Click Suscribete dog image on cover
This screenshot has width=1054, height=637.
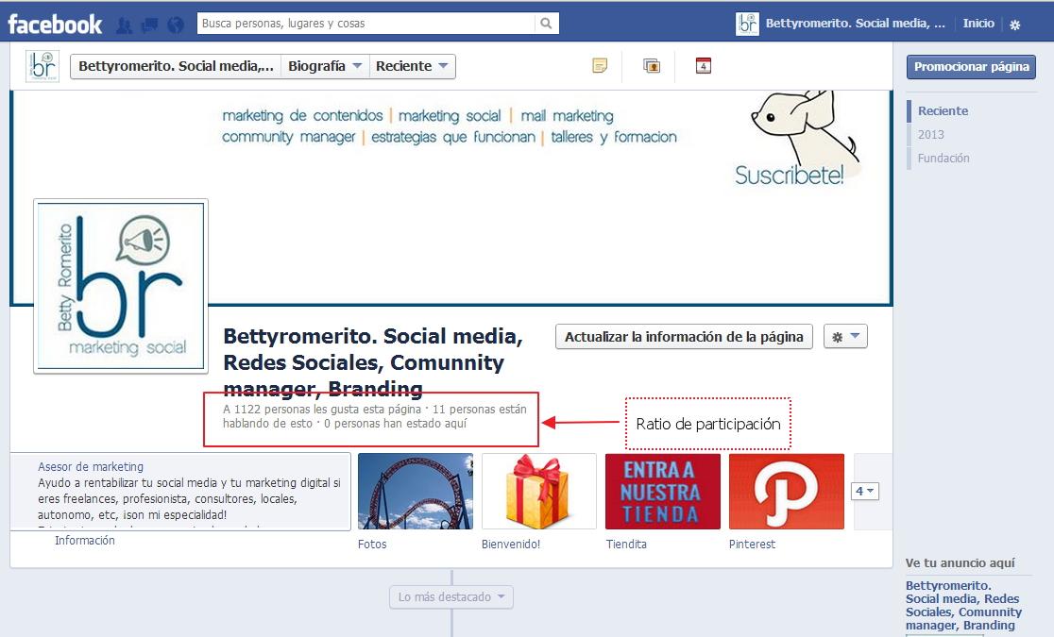pyautogui.click(x=797, y=139)
